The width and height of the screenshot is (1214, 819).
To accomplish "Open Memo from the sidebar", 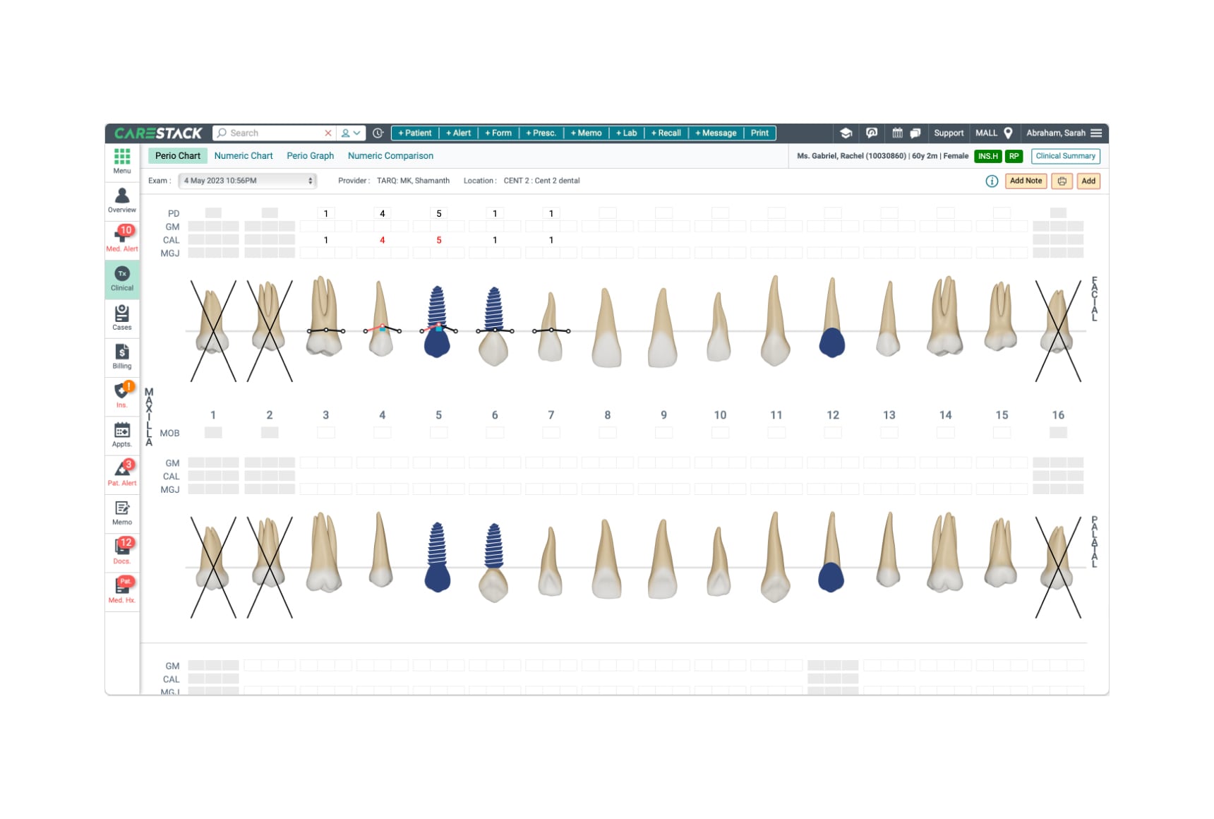I will click(x=122, y=513).
